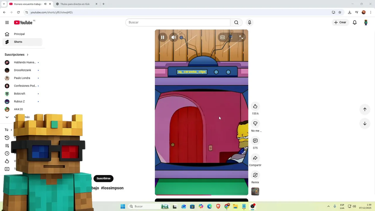Open YouTube notifications bell
375x211 pixels.
355,23
